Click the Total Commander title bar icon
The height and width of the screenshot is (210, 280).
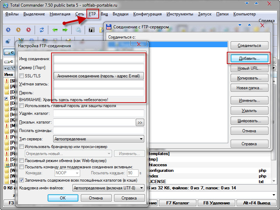click(x=6, y=5)
